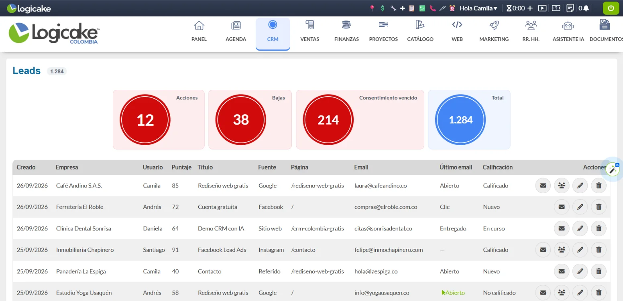Click the /crm-colombia-gratis page cell
This screenshot has width=623, height=301.
pos(318,228)
